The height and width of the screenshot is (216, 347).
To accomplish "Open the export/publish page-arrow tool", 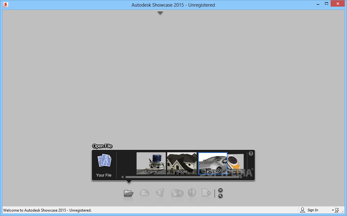I will (206, 193).
